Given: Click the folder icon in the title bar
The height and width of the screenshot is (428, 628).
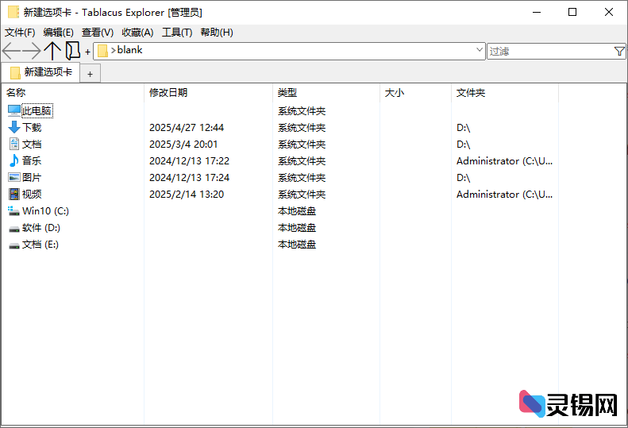Looking at the screenshot, I should pos(13,12).
